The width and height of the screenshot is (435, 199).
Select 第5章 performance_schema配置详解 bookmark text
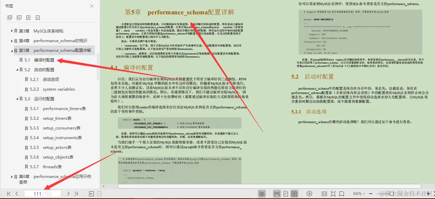pos(55,51)
